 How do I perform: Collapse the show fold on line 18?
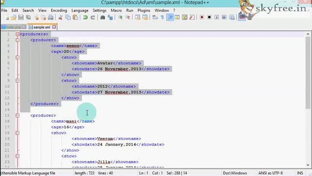pyautogui.click(x=18, y=133)
